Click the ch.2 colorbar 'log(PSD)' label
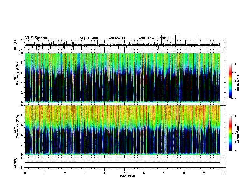Screen dimensions: 252x194 238,135
